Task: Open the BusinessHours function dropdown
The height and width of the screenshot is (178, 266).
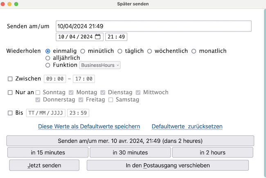Action: click(x=99, y=65)
